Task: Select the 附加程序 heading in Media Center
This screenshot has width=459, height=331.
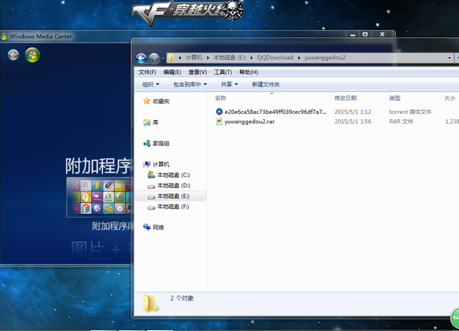Action: click(98, 166)
